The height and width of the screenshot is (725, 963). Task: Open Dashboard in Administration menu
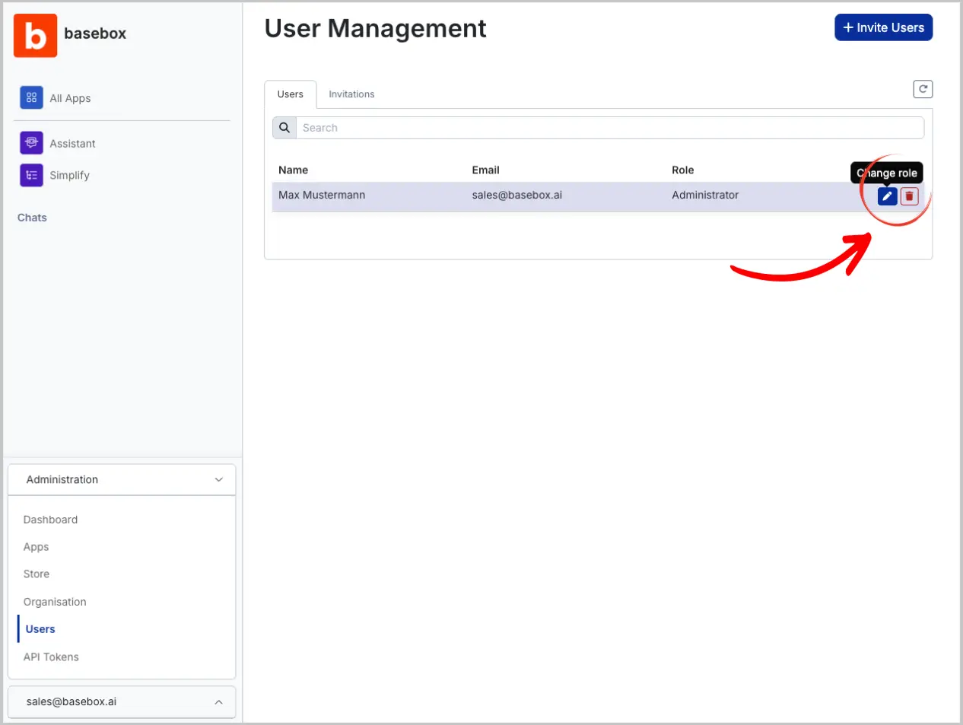[x=50, y=520]
